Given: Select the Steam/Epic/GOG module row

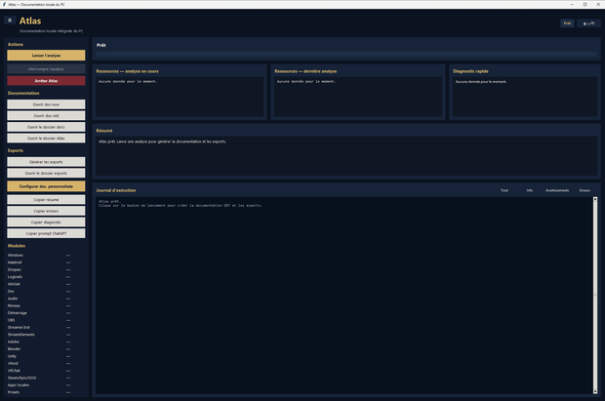Looking at the screenshot, I should (x=39, y=378).
